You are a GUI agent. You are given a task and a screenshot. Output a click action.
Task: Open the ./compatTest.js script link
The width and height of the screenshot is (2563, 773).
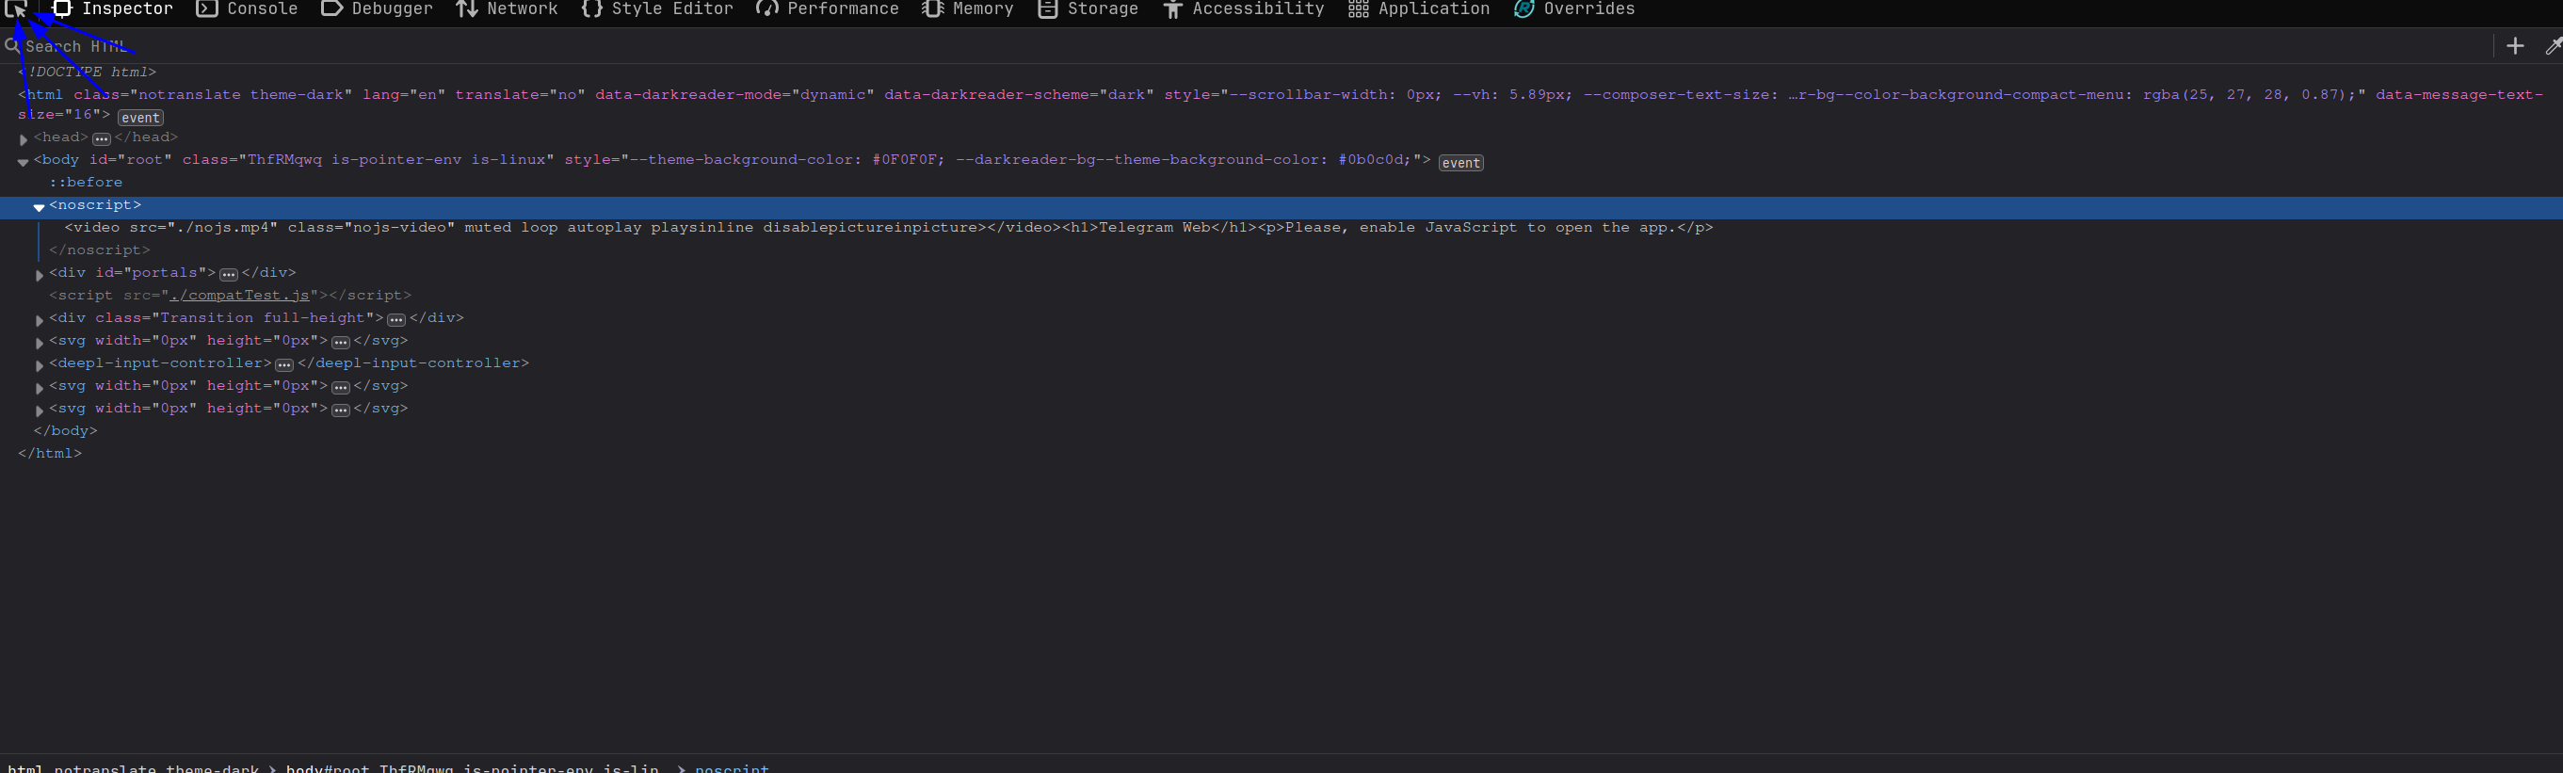click(239, 296)
